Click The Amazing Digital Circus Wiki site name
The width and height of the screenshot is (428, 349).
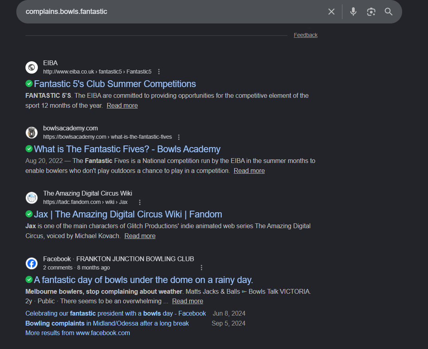88,194
